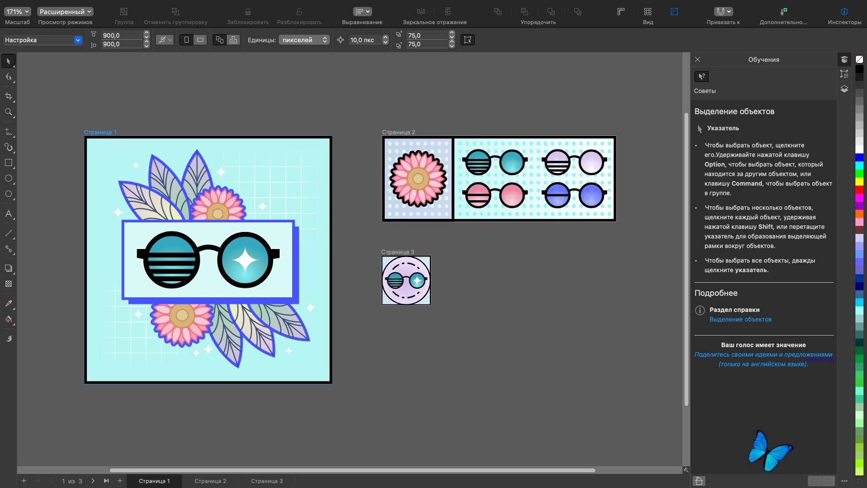
Task: Open the Расширенный view mode dropdown
Action: click(65, 12)
